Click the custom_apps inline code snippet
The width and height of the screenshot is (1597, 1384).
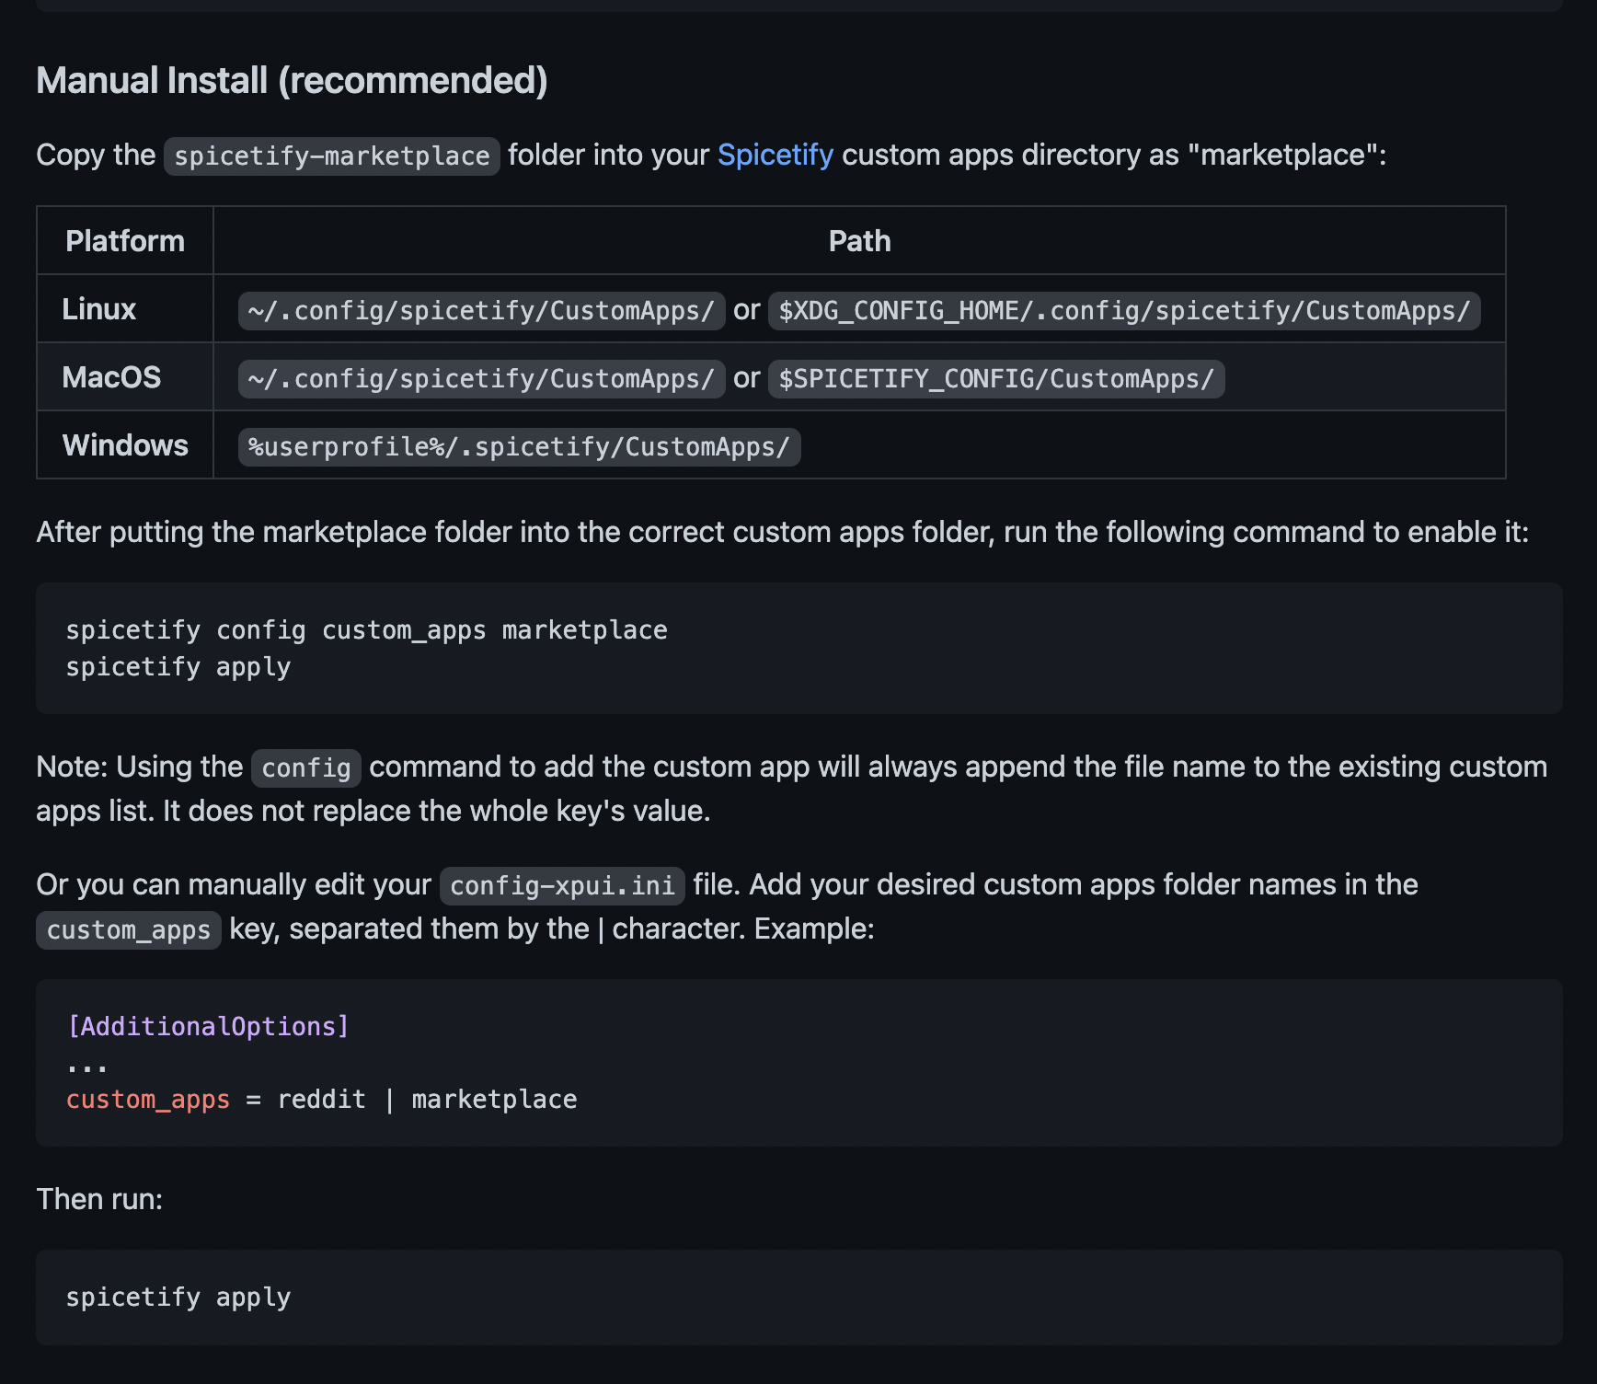coord(128,929)
